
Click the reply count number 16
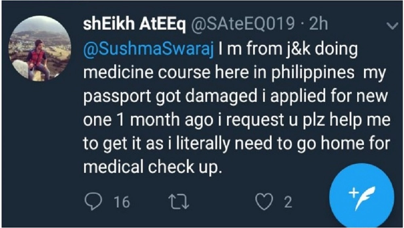122,202
